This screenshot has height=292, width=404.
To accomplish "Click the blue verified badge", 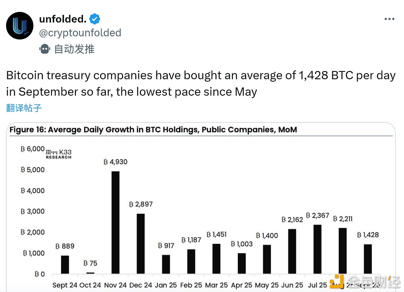I will 95,19.
